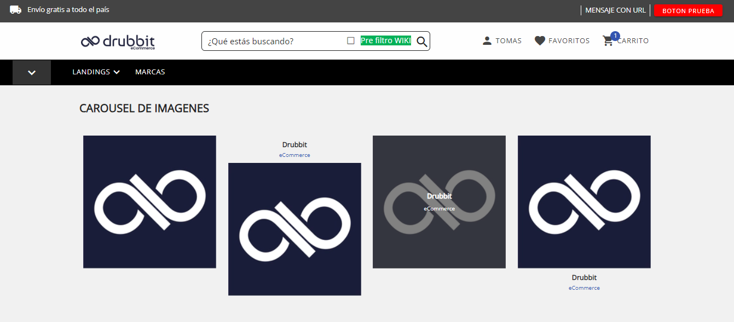Click the red BOTON PRUEBA button

[688, 10]
